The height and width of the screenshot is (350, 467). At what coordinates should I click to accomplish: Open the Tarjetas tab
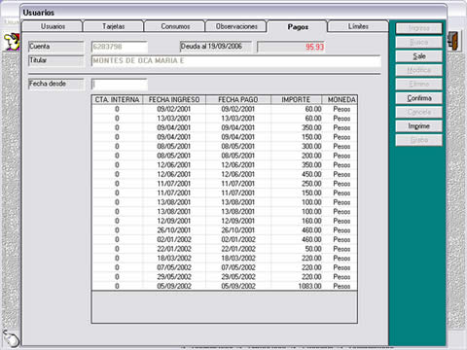[113, 26]
